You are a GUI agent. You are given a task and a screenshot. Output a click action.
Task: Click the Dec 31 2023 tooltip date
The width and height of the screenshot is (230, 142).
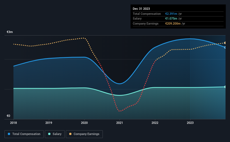(141, 9)
